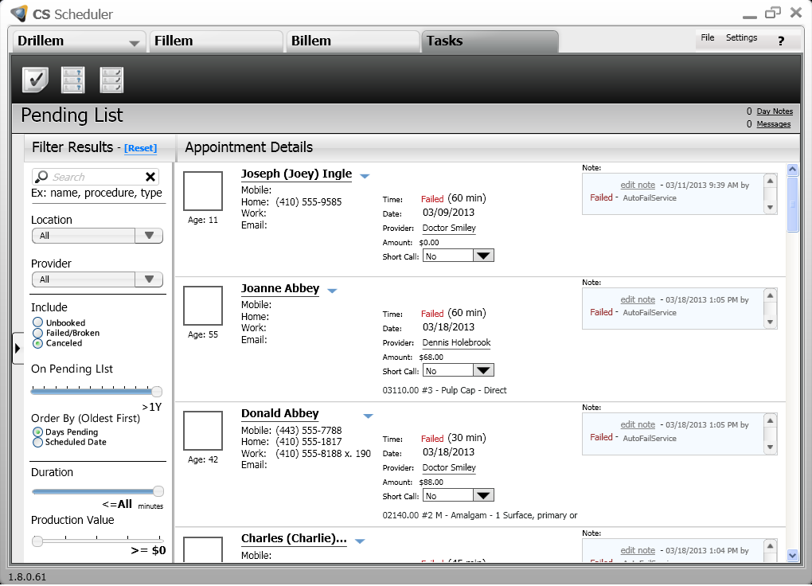This screenshot has width=812, height=586.
Task: Click Donald Abbey's amount $88.00
Action: point(431,482)
